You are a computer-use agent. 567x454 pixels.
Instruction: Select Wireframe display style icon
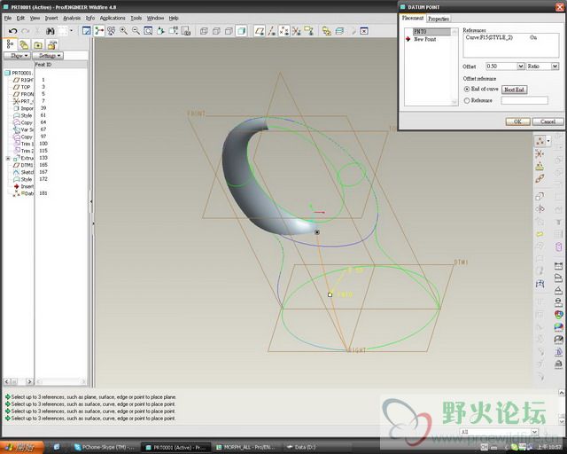pyautogui.click(x=204, y=31)
